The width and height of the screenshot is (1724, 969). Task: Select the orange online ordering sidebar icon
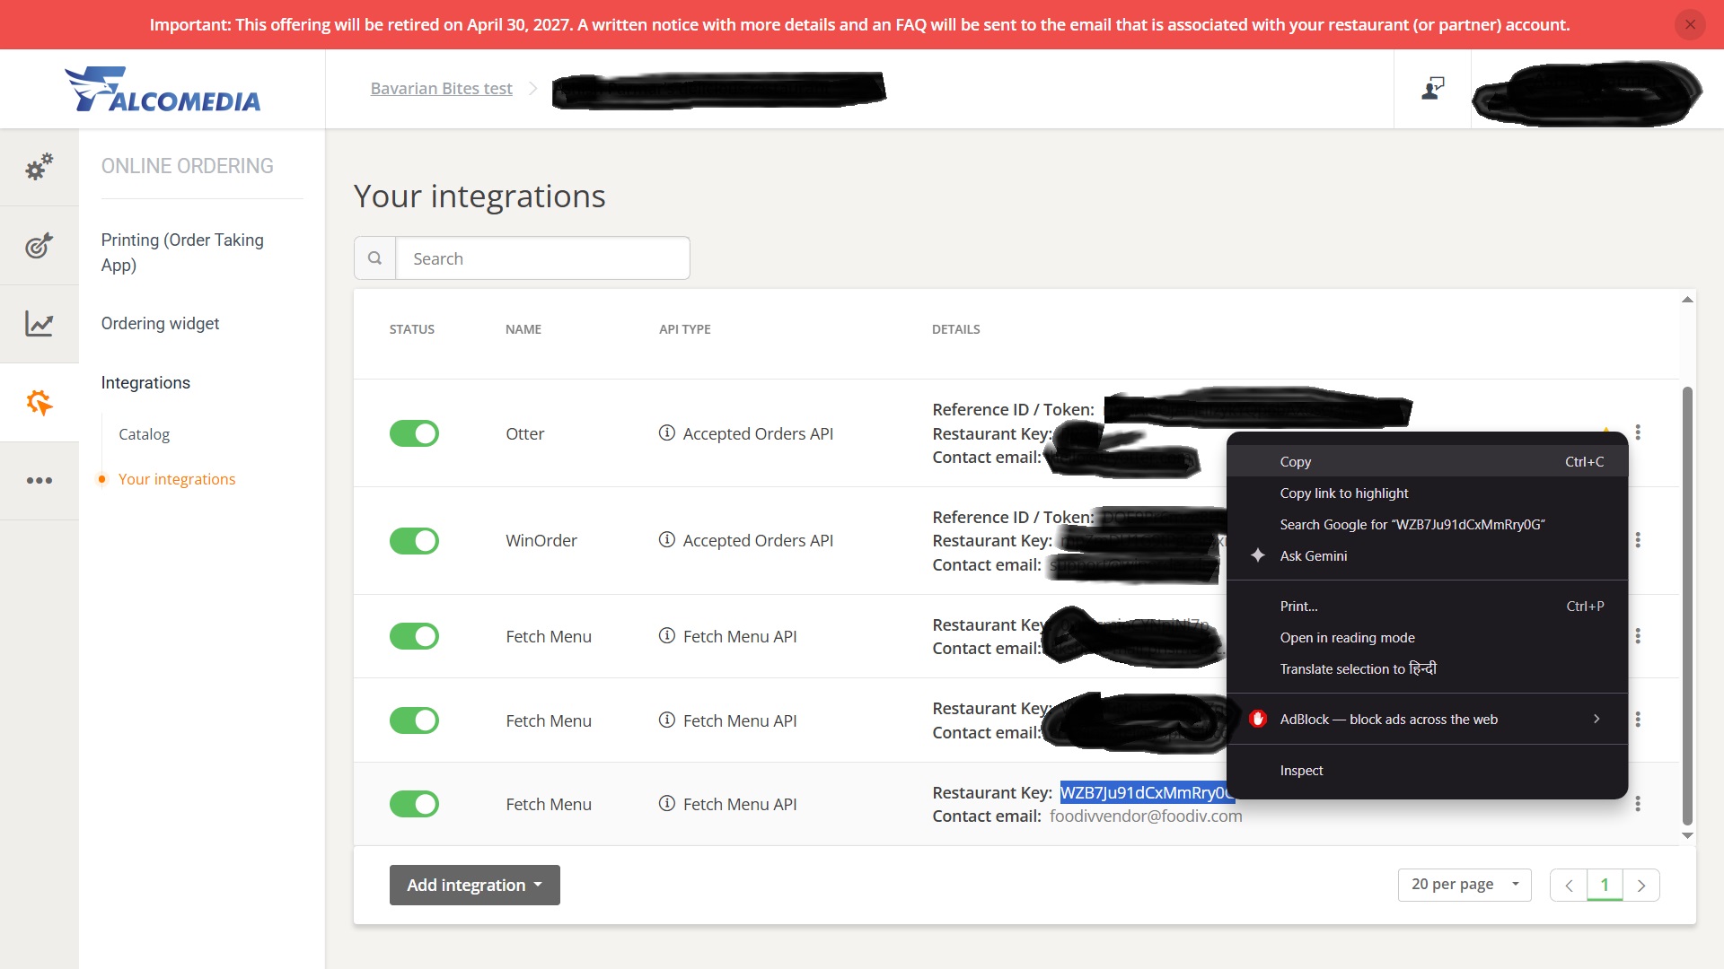(x=39, y=402)
